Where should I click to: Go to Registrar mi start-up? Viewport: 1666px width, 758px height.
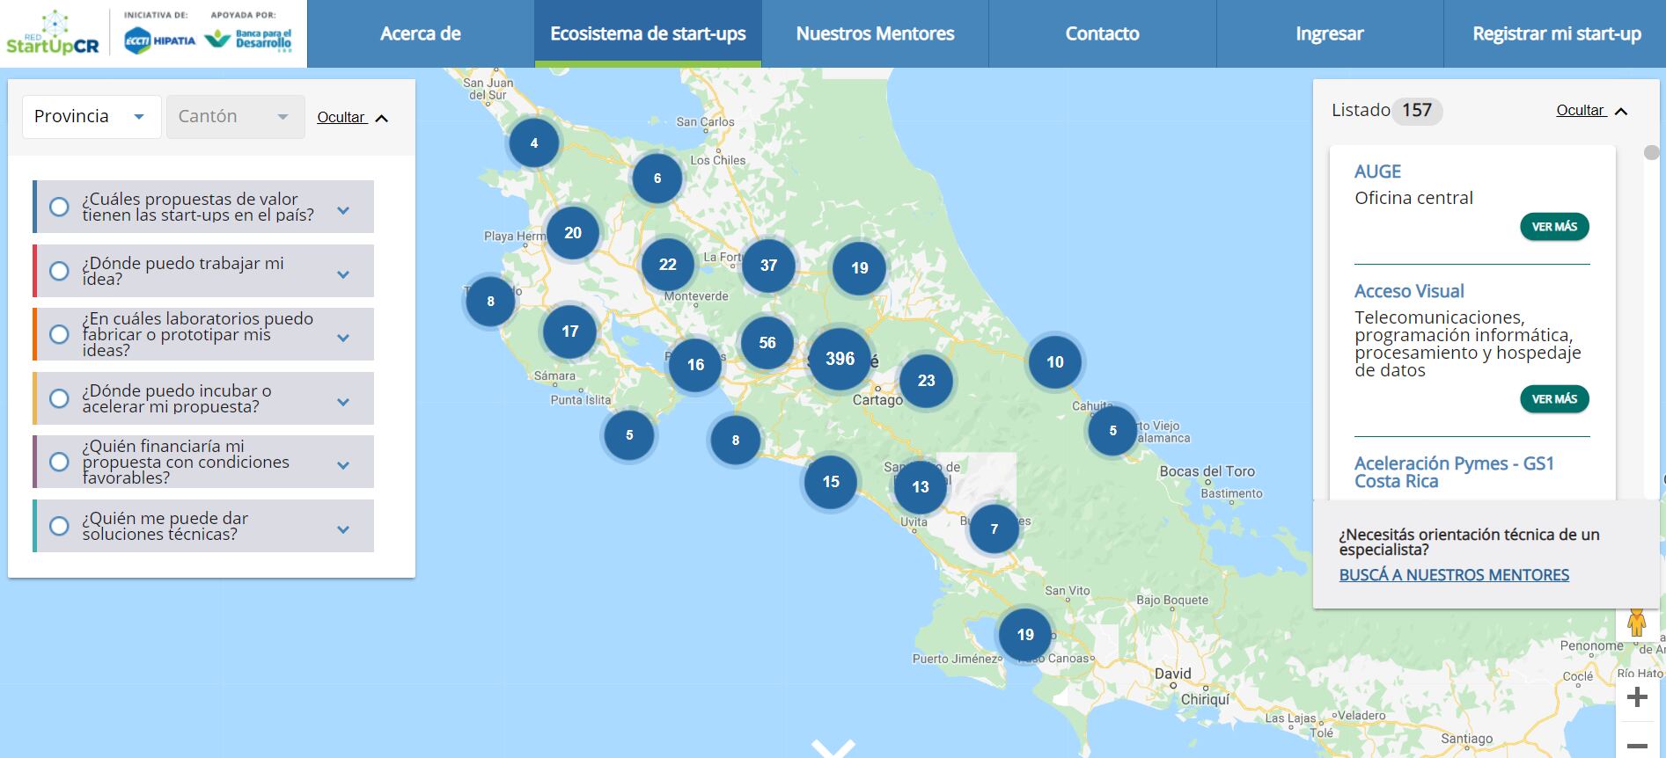1556,33
